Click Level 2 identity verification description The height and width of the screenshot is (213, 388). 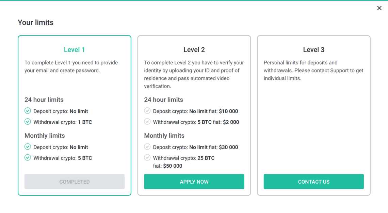(194, 74)
